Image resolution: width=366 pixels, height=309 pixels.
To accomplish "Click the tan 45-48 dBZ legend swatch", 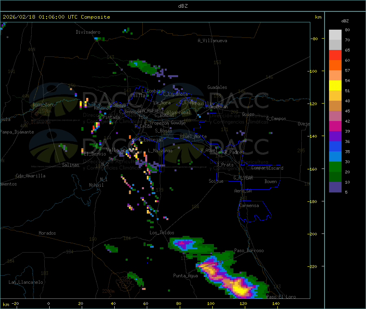I will 335,106.
